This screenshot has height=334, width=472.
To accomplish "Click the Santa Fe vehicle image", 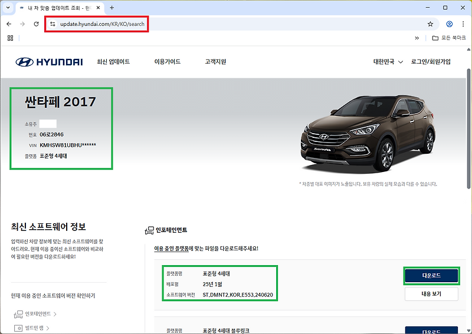I will click(368, 134).
